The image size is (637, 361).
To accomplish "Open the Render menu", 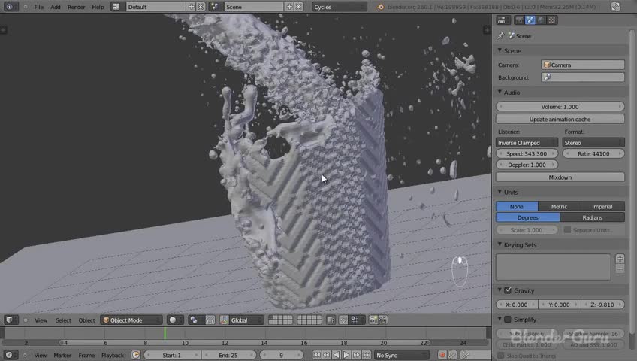I will coord(77,7).
